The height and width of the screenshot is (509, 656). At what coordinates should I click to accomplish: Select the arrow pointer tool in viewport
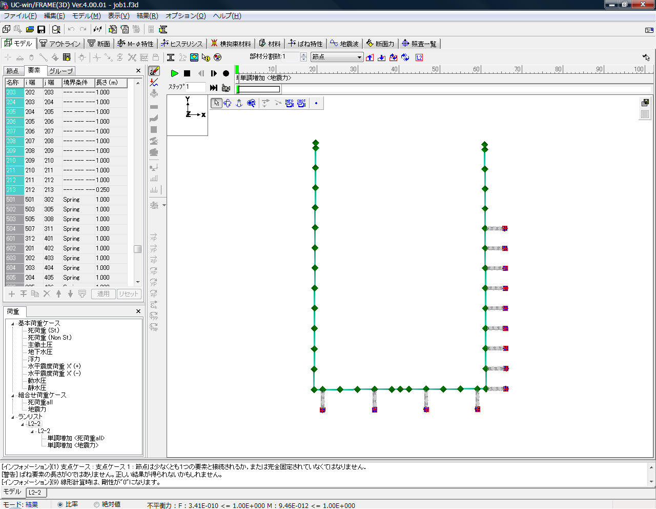[x=216, y=103]
